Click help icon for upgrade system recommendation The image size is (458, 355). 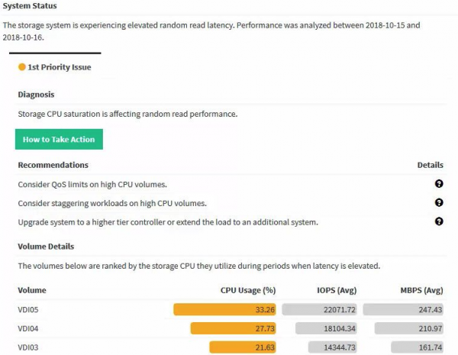[439, 221]
